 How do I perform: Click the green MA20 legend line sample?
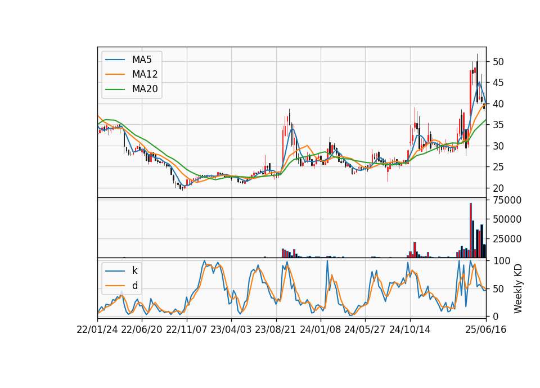pos(115,89)
